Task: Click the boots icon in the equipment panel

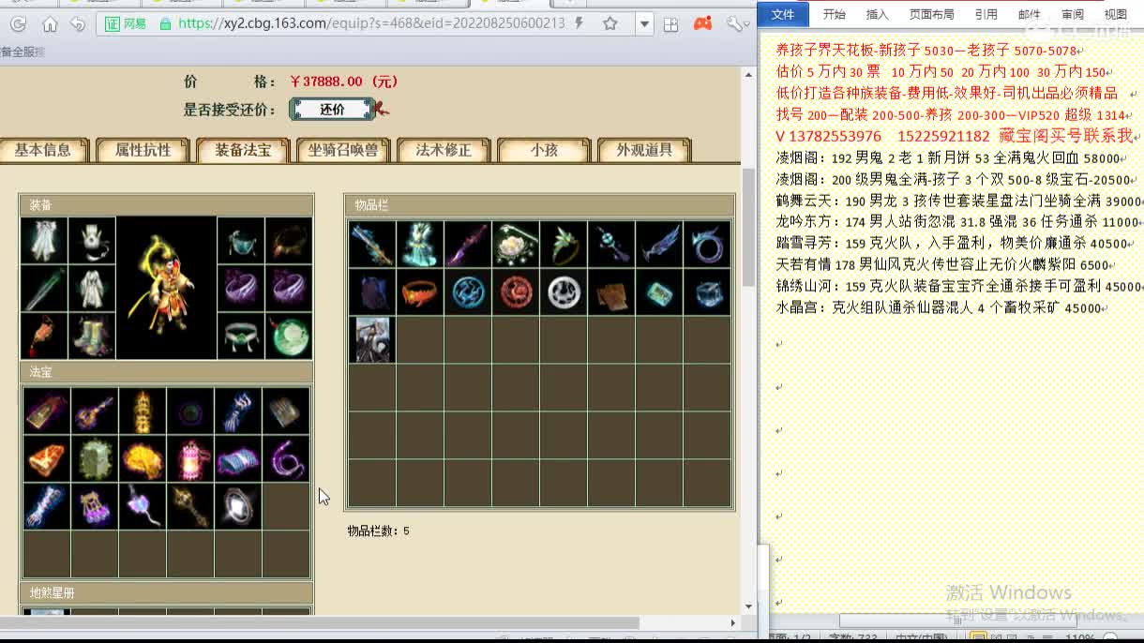Action: (92, 336)
